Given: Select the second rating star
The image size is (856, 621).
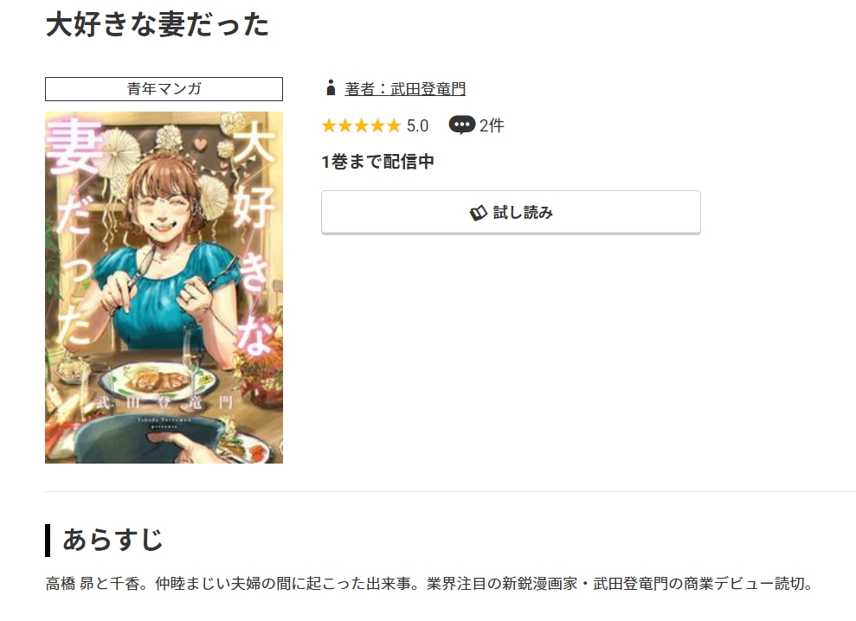Looking at the screenshot, I should pyautogui.click(x=345, y=126).
